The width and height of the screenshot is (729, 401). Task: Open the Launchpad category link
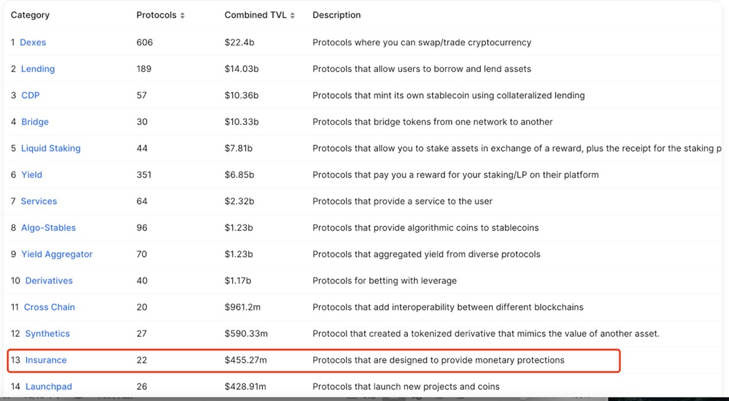[x=49, y=387]
